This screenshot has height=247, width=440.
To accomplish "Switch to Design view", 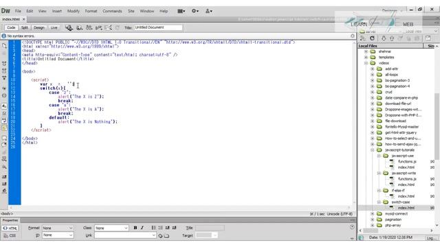I will pos(39,27).
